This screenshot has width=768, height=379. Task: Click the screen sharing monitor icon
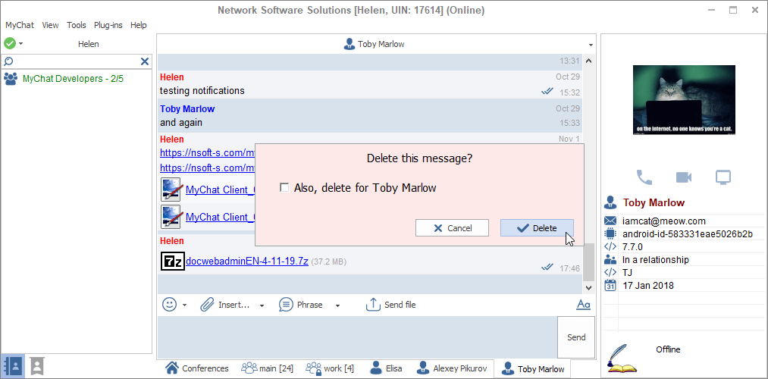(x=723, y=177)
